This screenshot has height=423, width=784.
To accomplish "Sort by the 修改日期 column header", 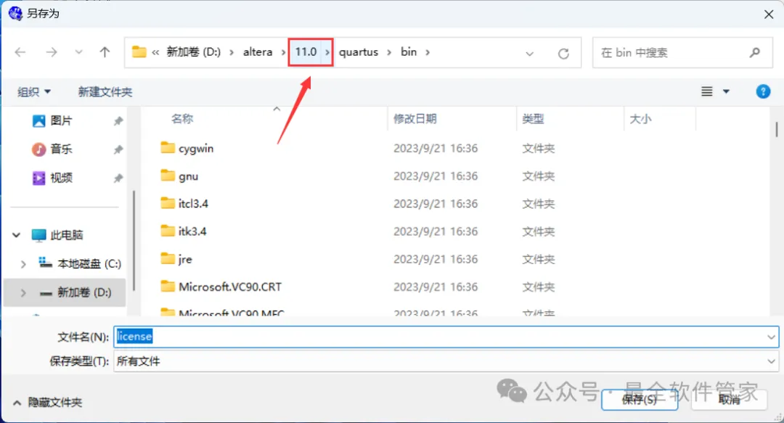I will point(415,119).
